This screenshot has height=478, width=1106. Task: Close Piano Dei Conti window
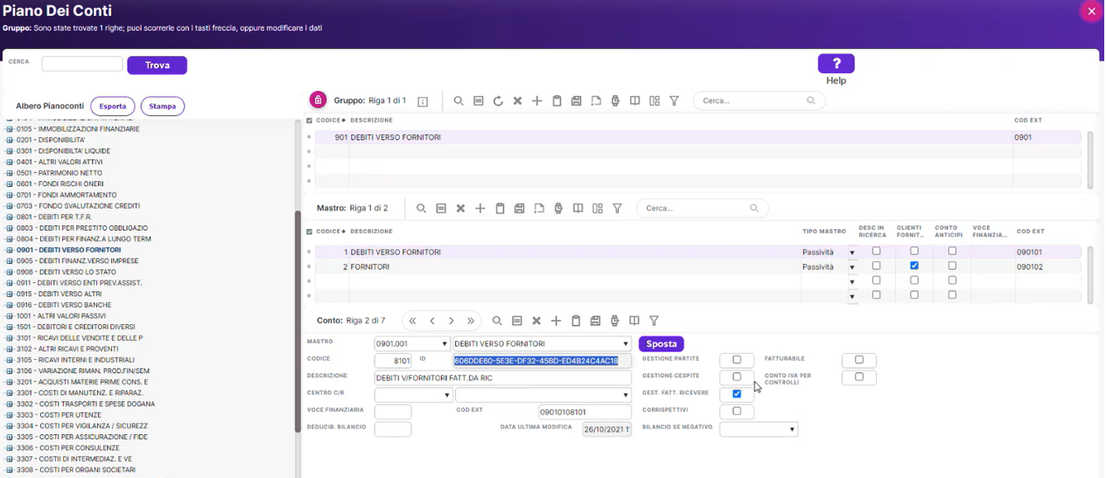pos(1091,11)
